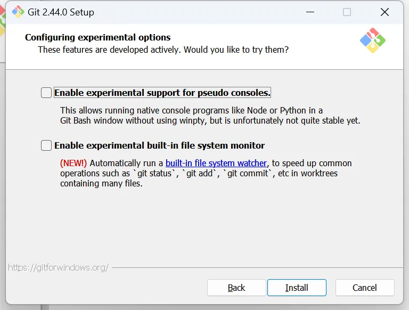Click the 'Configuring experimental options' heading

point(97,37)
